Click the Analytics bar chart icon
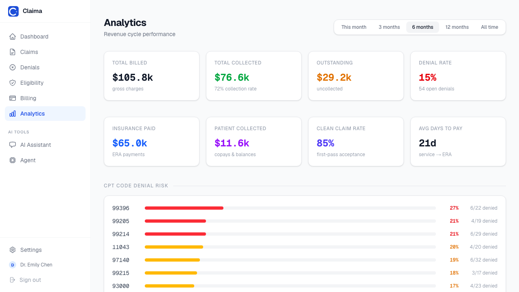Viewport: 519px width, 292px height. [13, 114]
